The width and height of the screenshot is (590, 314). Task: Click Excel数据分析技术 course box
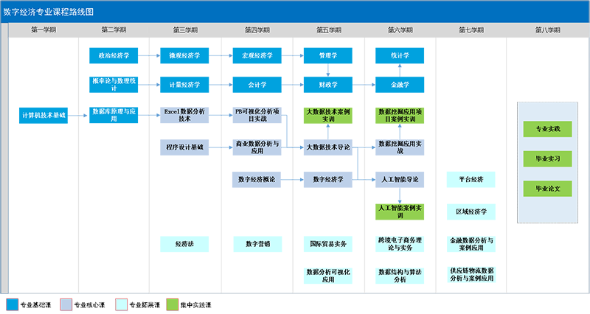tap(184, 115)
